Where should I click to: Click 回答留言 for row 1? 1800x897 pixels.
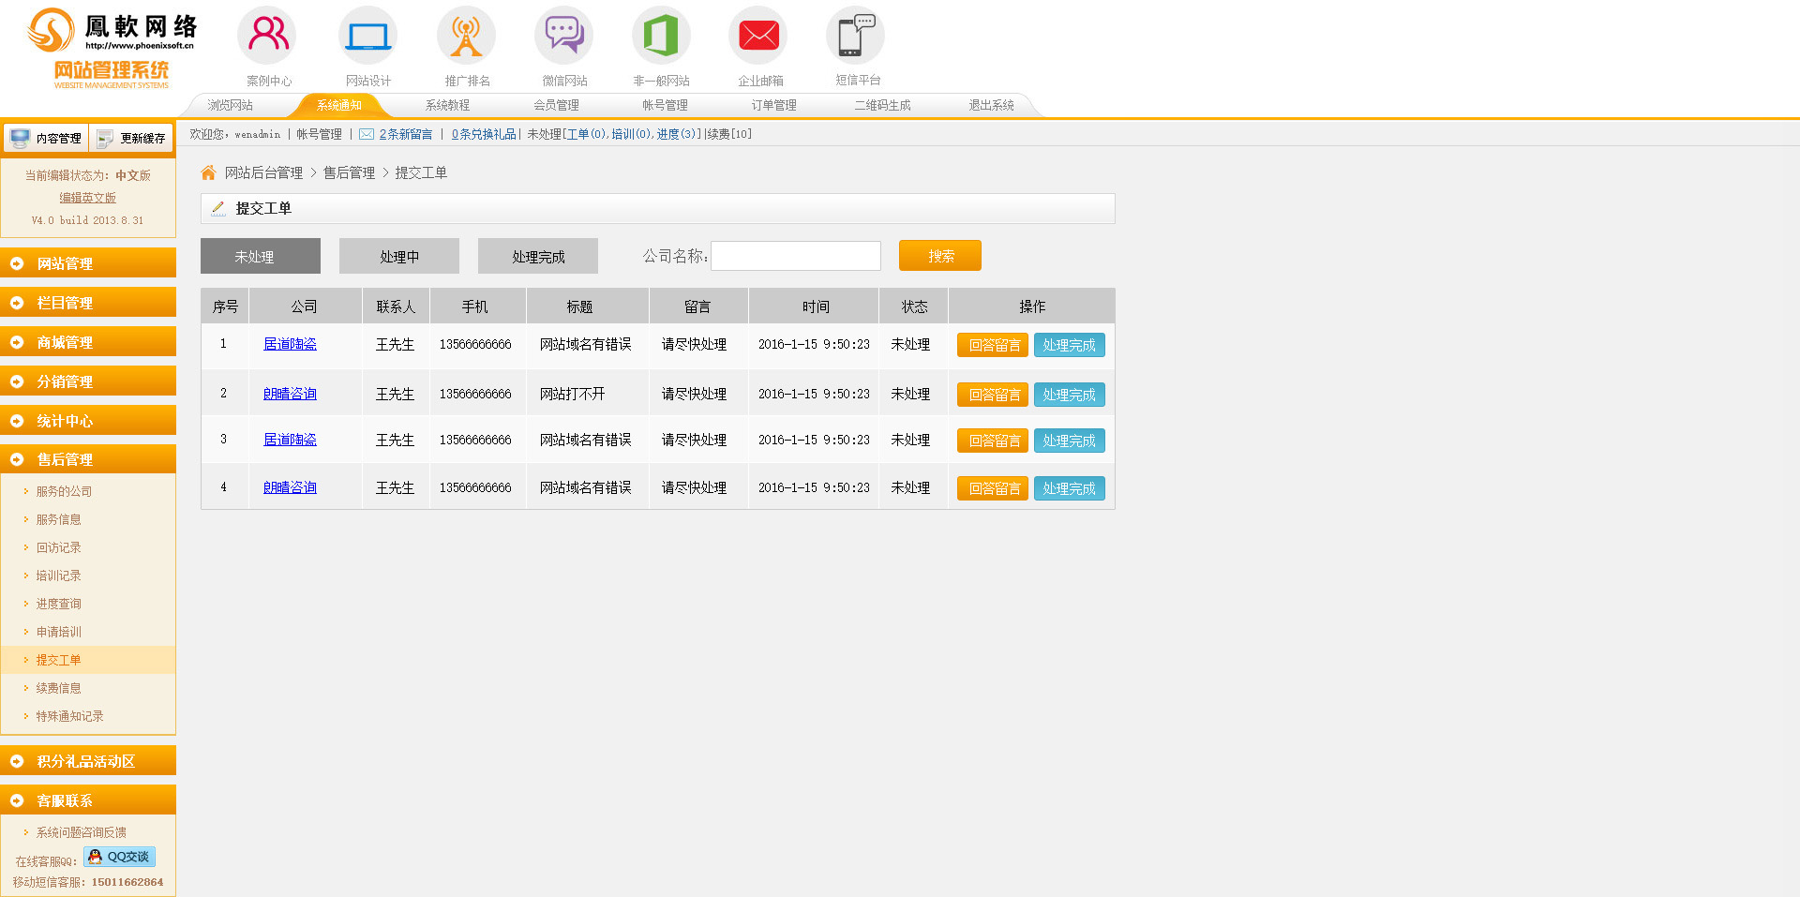point(993,345)
